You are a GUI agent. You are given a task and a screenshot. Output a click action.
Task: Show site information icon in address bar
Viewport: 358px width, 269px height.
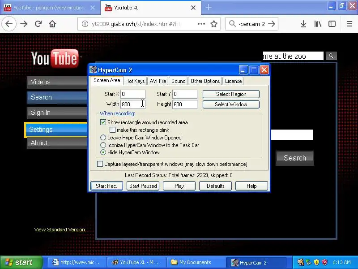click(x=85, y=24)
